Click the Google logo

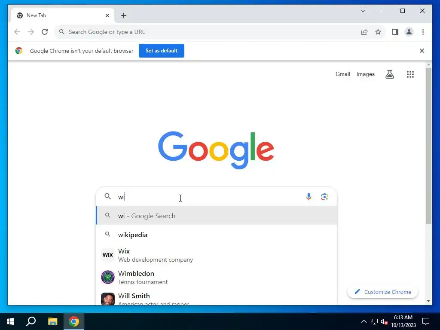point(216,150)
